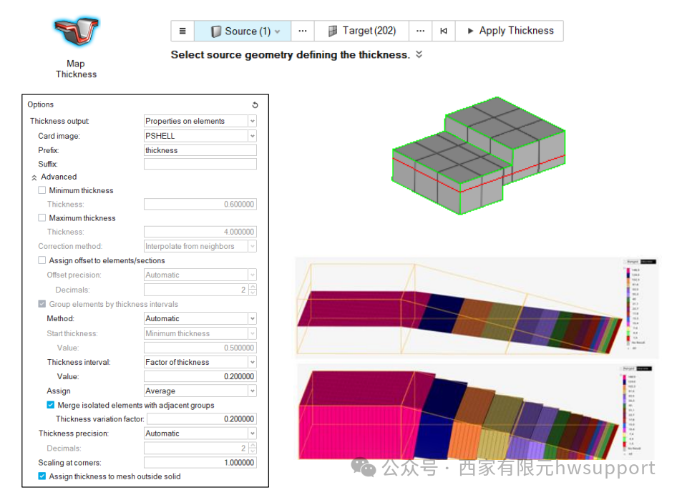Toggle Merge isolated elements with adjacent groups

(51, 405)
